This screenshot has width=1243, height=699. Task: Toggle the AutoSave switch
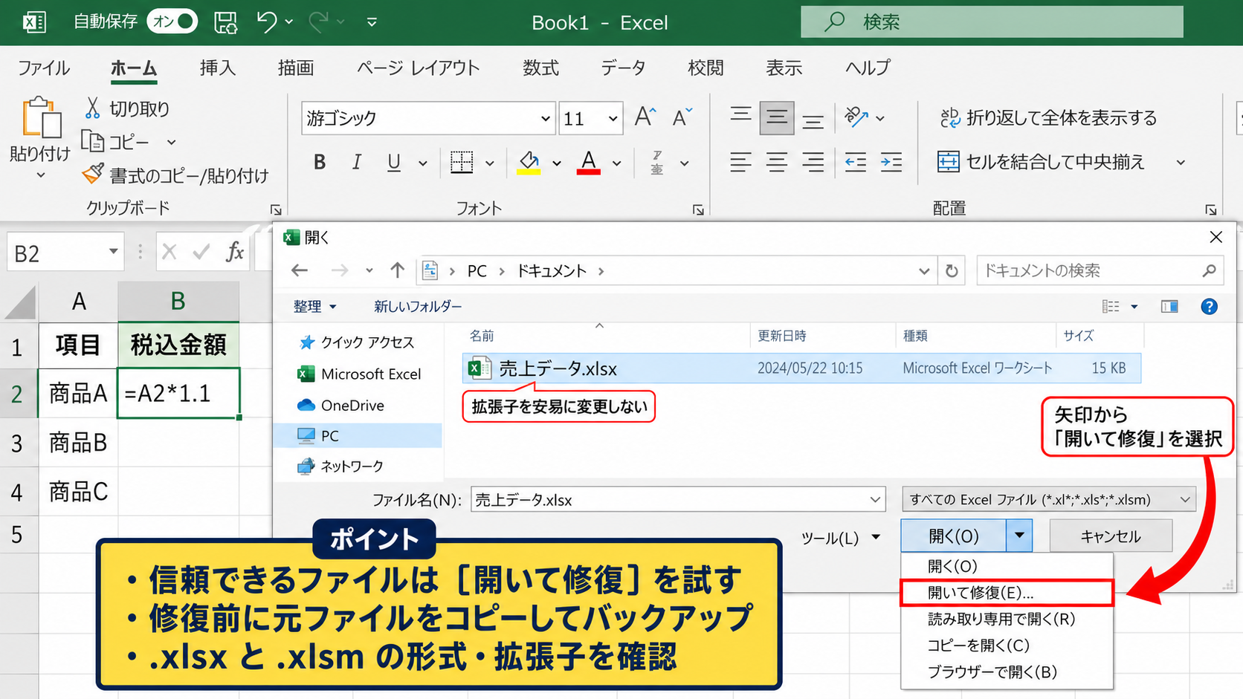click(x=172, y=22)
